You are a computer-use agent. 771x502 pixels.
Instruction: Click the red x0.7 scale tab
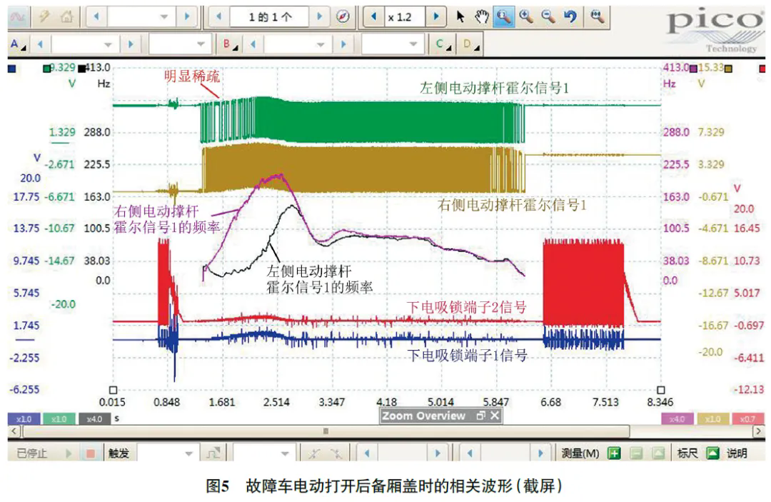click(748, 419)
